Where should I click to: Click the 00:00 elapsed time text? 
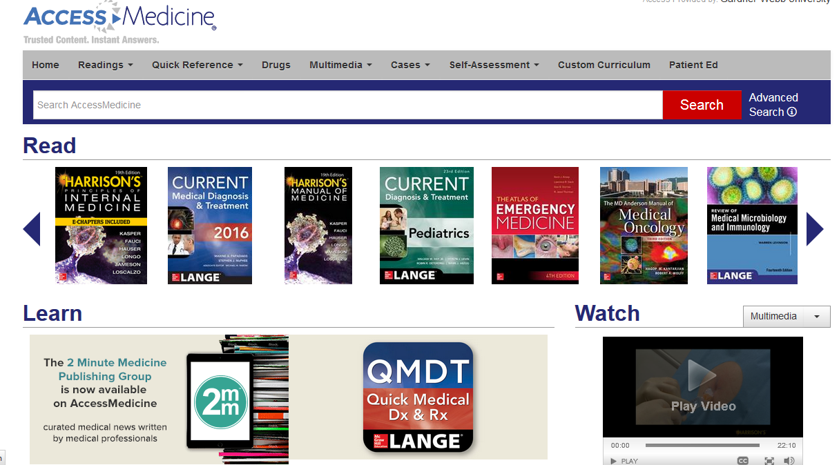pyautogui.click(x=620, y=446)
